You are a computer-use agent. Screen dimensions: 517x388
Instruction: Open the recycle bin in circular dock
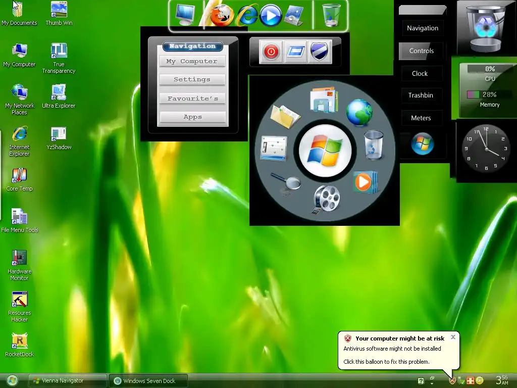[374, 145]
